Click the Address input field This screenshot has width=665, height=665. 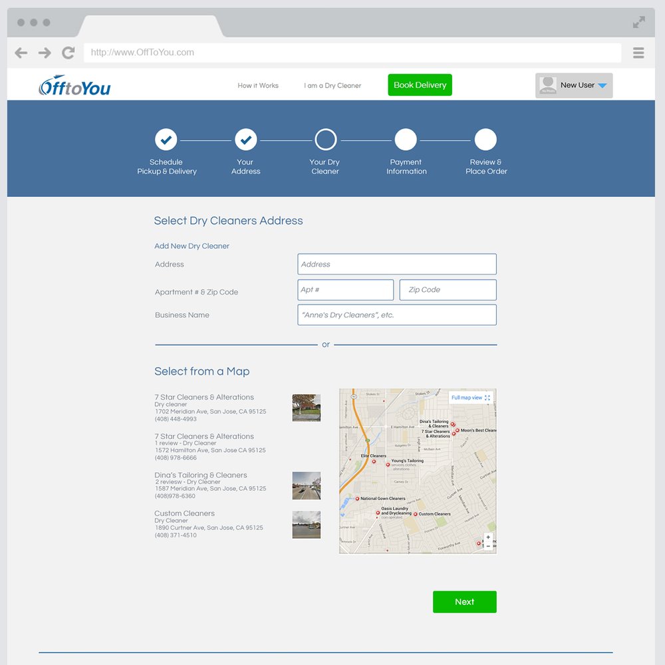click(x=396, y=264)
